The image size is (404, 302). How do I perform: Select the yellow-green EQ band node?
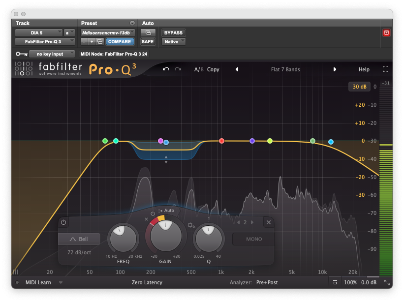[x=270, y=141]
